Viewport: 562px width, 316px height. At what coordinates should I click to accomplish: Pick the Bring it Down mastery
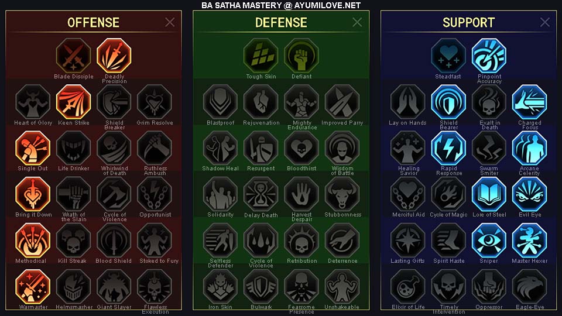coord(33,194)
